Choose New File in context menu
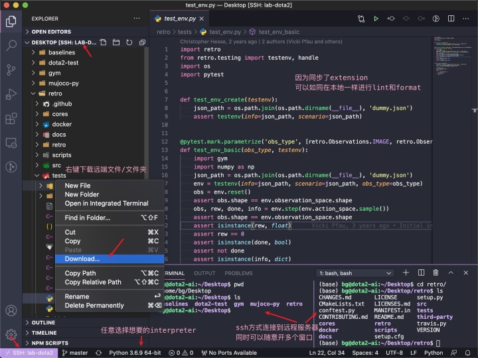478x358 pixels. point(110,186)
